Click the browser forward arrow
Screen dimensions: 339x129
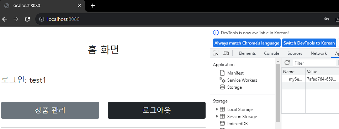pos(16,19)
